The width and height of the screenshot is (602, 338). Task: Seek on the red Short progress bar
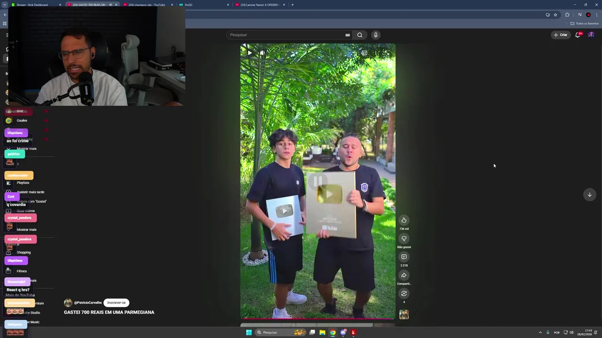(x=318, y=319)
